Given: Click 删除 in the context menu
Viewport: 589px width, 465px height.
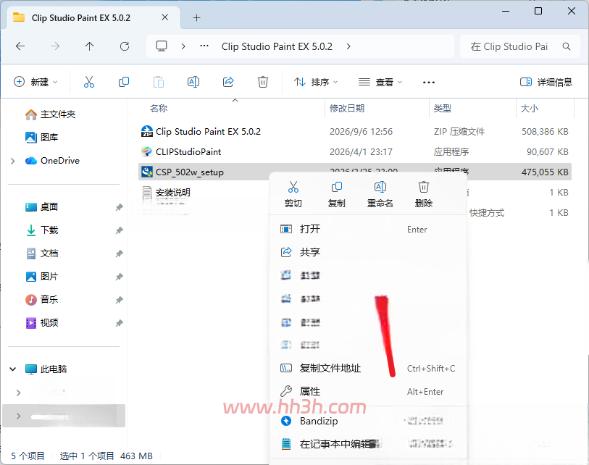Looking at the screenshot, I should pyautogui.click(x=424, y=195).
